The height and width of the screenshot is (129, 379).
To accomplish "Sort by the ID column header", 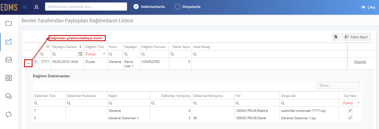I will click(48, 47).
